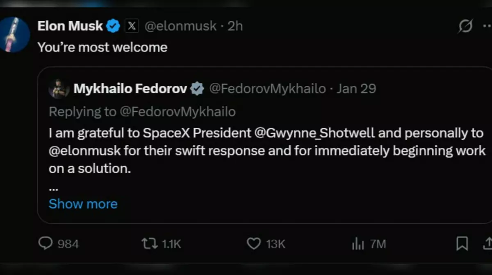View analytics via the bar-chart icon
The width and height of the screenshot is (492, 275).
358,243
